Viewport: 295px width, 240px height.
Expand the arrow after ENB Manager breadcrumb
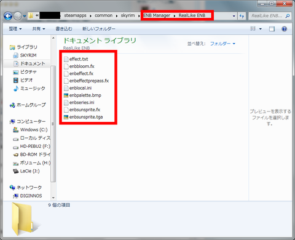click(175, 16)
